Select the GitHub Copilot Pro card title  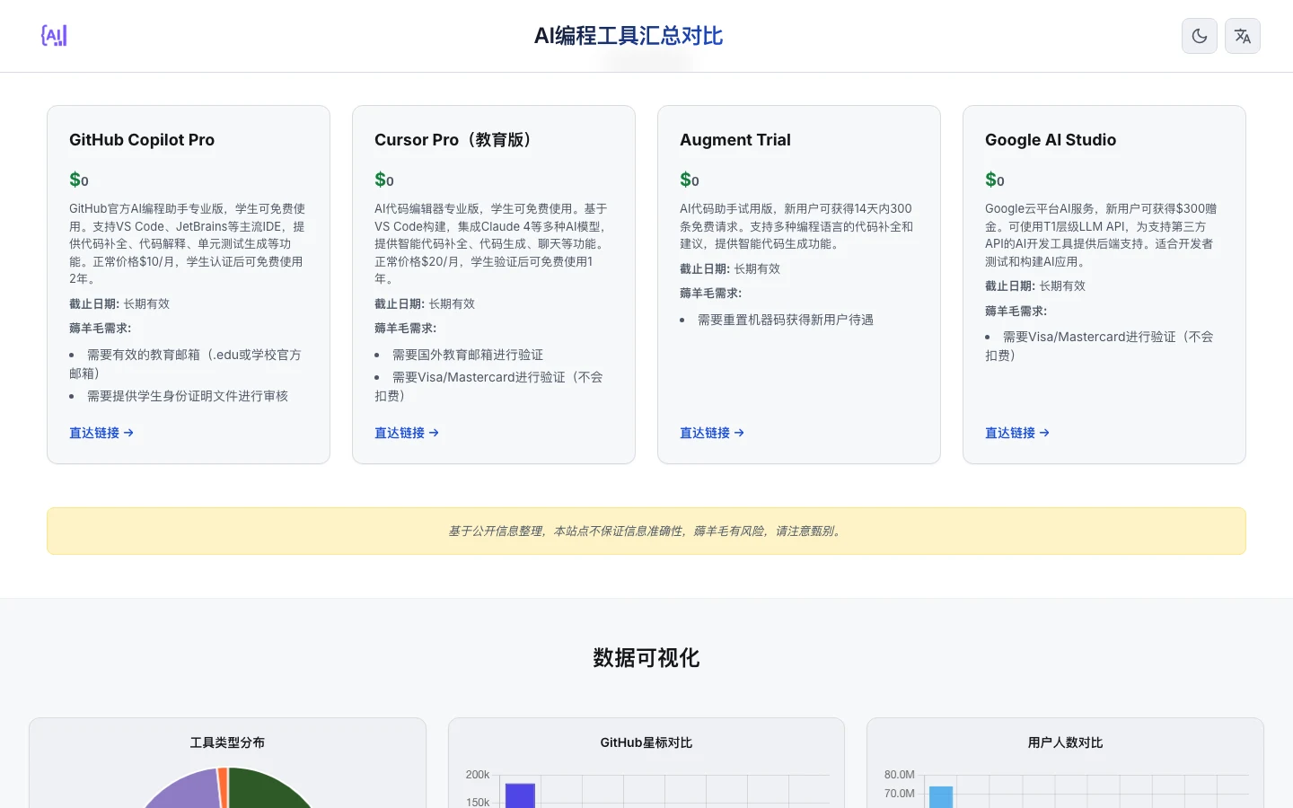tap(142, 140)
